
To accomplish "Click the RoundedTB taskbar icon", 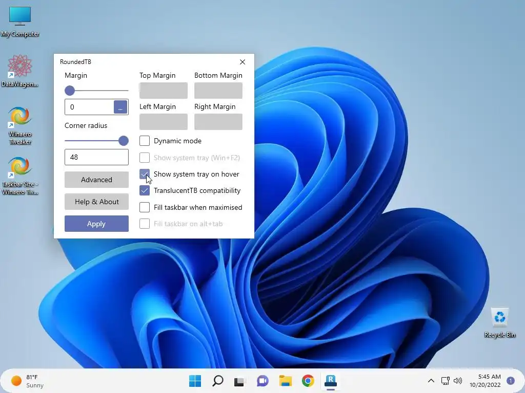I will [331, 381].
